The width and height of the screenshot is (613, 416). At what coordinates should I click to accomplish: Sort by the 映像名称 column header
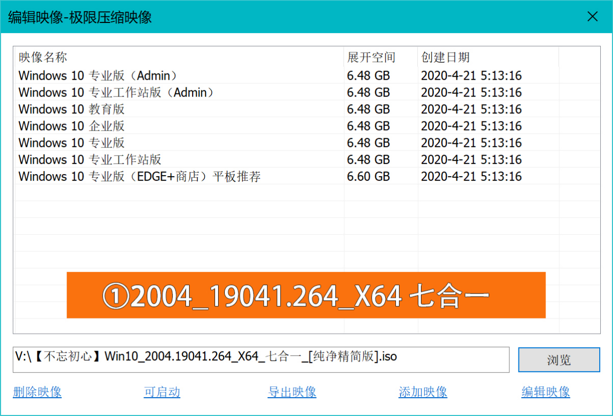tap(43, 57)
